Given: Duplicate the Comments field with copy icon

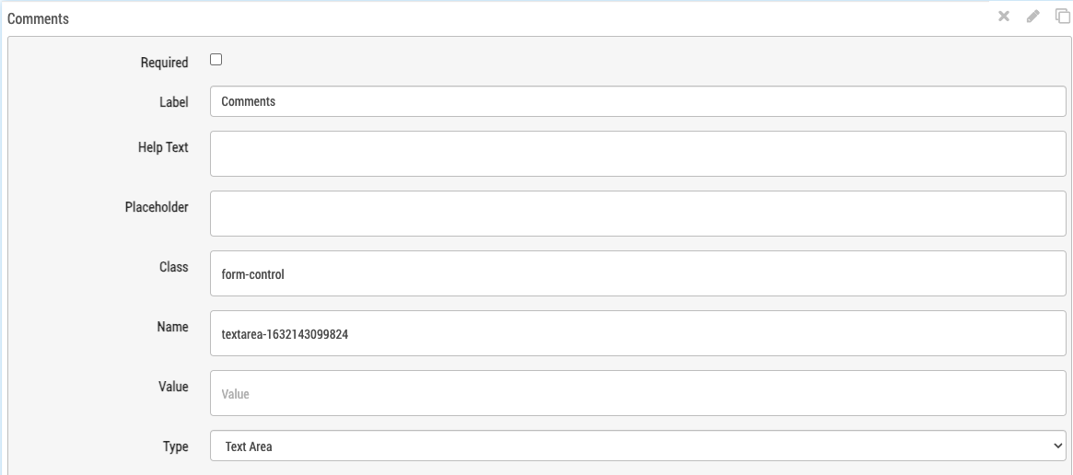Looking at the screenshot, I should click(1062, 17).
